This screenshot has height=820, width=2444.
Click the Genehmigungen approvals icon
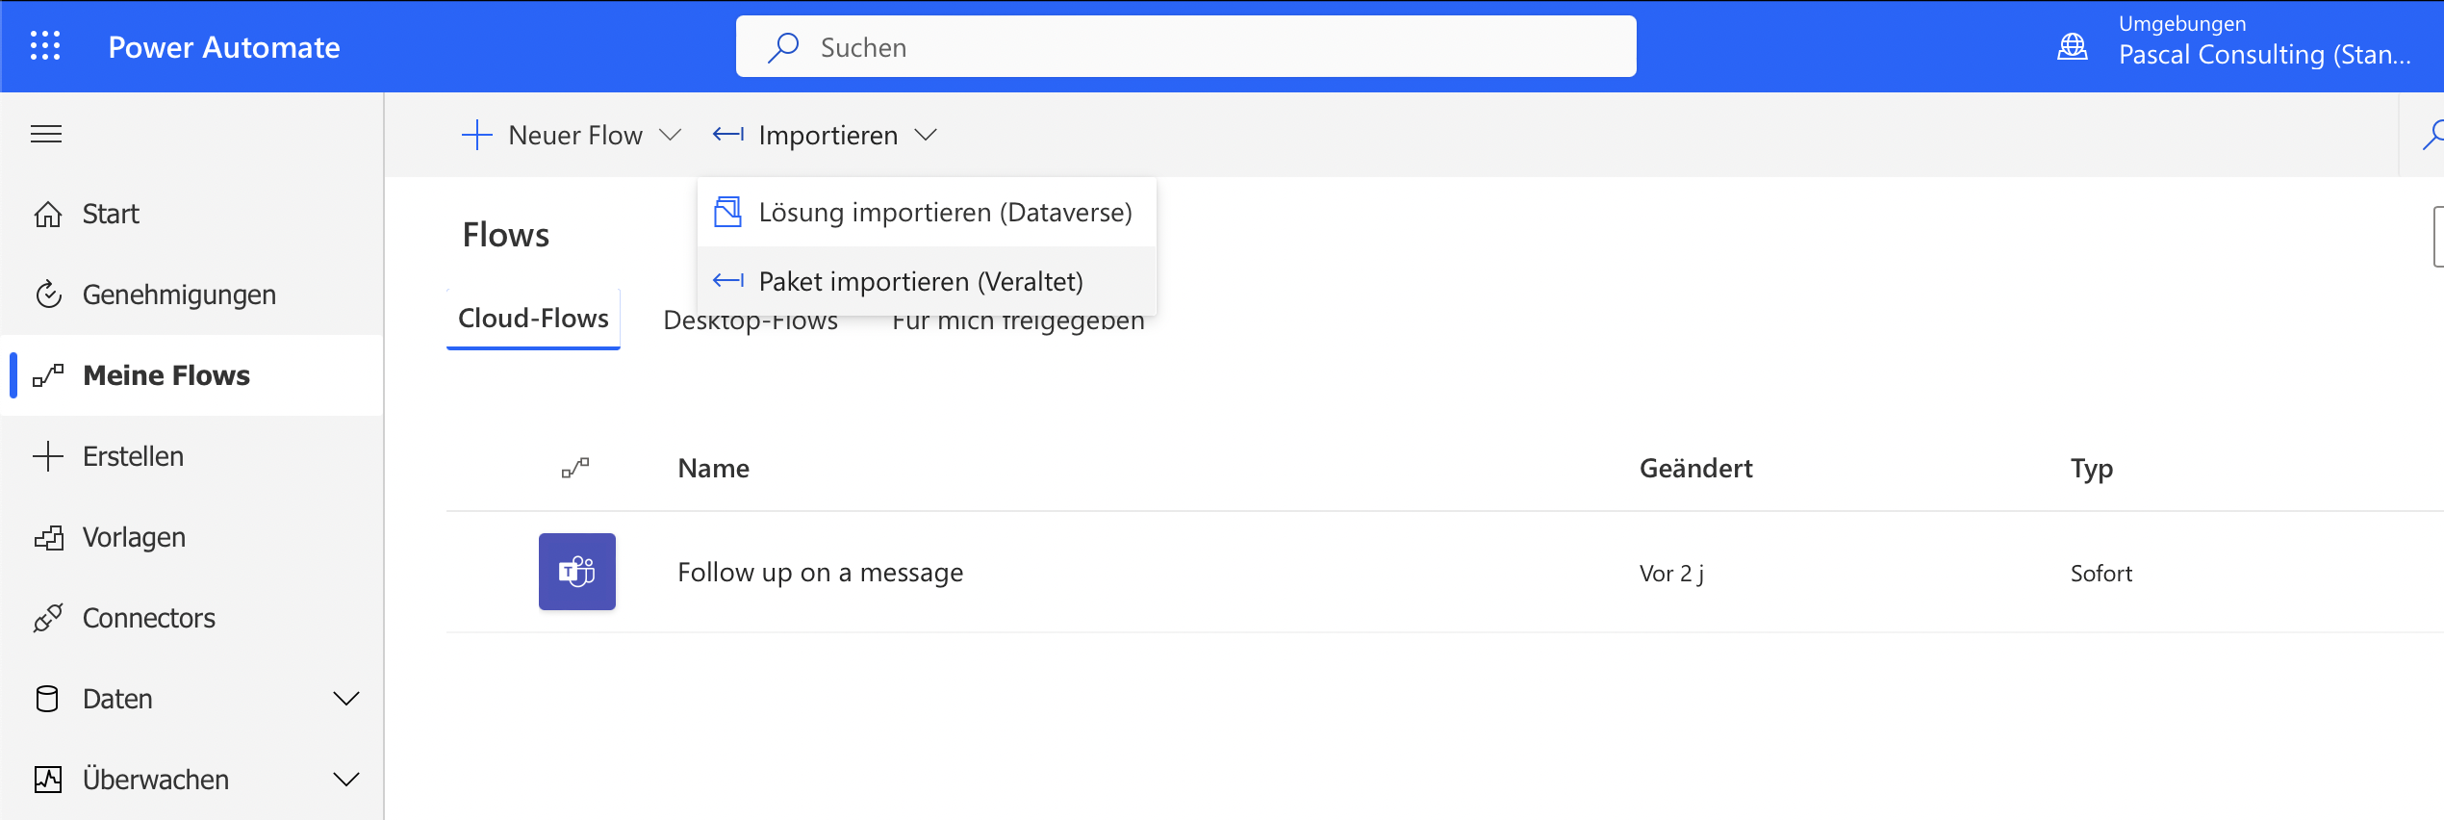[48, 295]
